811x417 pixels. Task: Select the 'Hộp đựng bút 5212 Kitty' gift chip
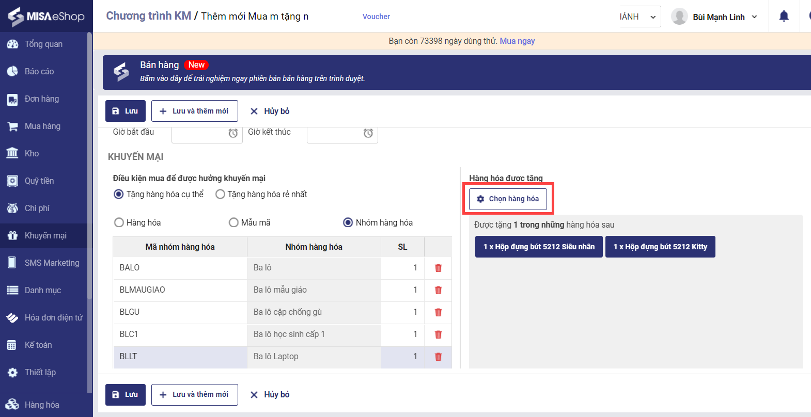click(x=660, y=247)
